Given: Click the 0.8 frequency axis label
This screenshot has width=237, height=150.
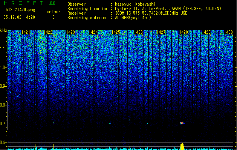Looking at the screenshot, I should [x=3, y=105].
